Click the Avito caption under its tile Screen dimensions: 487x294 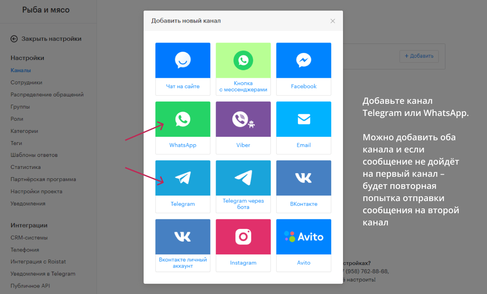[x=304, y=263]
